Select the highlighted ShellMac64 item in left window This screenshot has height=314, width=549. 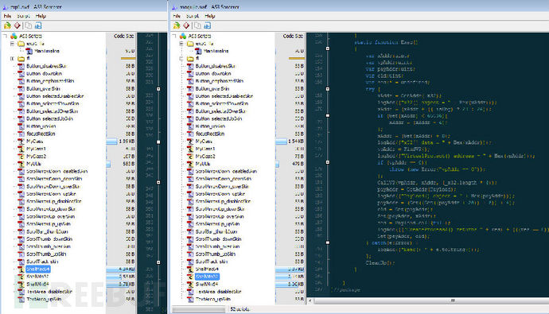tap(38, 269)
